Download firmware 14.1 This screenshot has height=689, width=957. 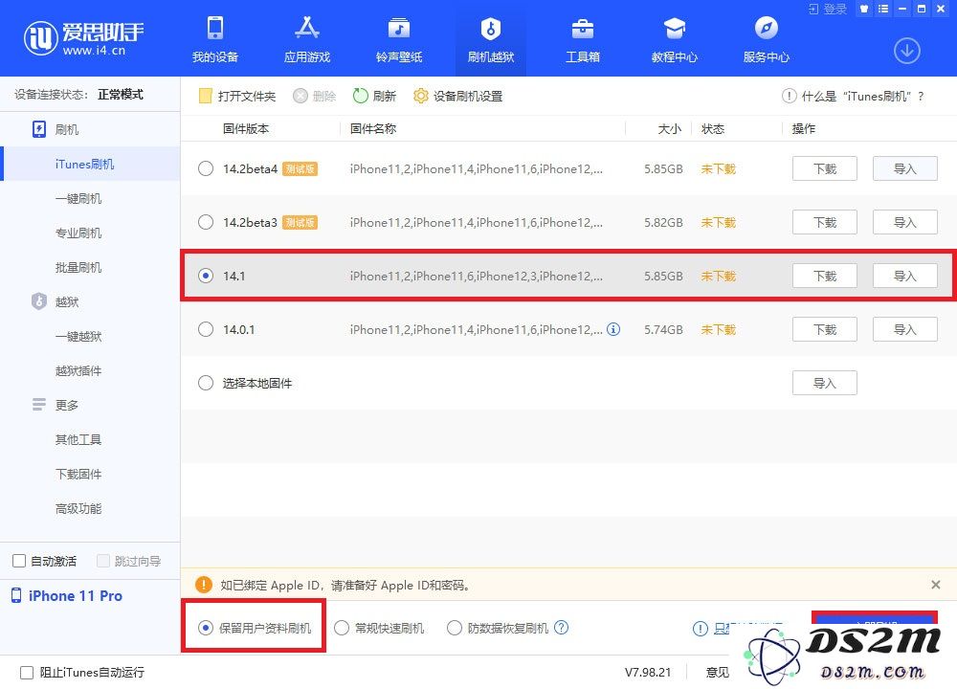point(825,276)
